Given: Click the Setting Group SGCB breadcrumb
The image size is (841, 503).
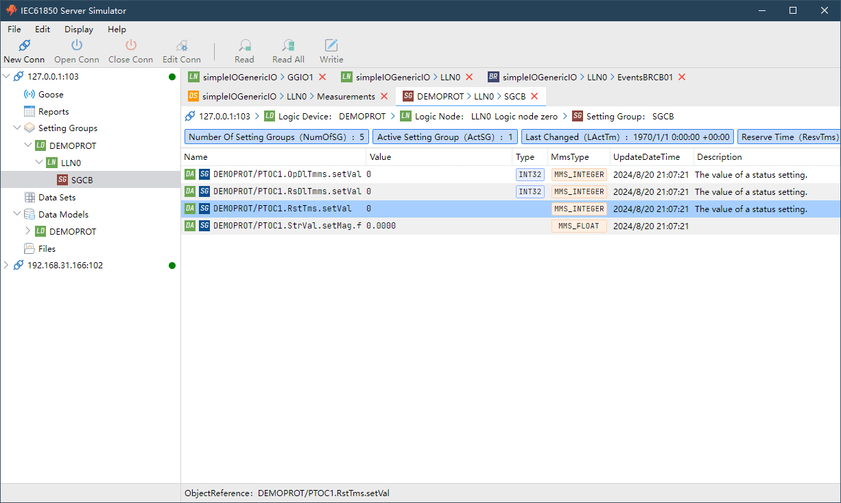Looking at the screenshot, I should pos(623,117).
